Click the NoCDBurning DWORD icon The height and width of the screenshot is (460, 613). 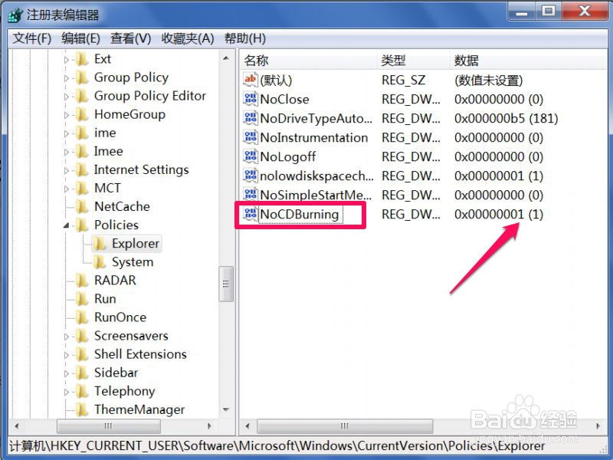tap(251, 214)
